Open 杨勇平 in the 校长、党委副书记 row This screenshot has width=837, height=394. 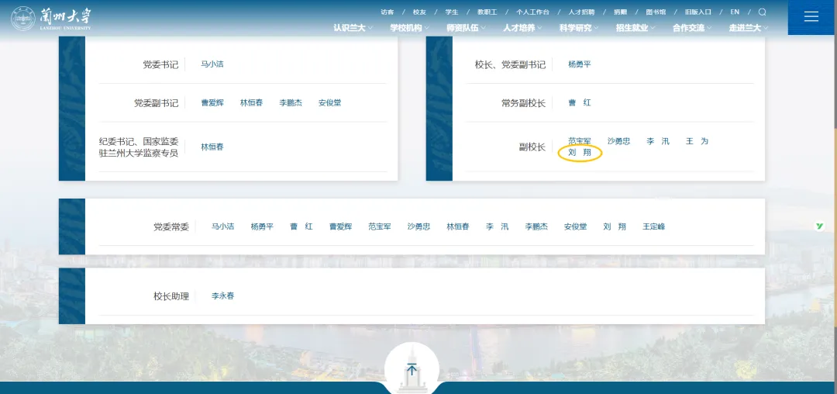click(580, 64)
